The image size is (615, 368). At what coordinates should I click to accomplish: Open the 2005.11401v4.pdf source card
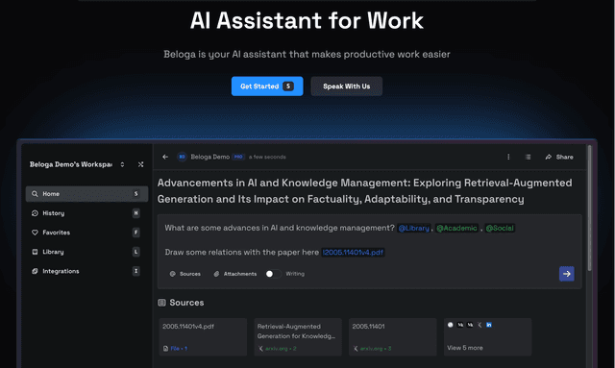pos(203,337)
